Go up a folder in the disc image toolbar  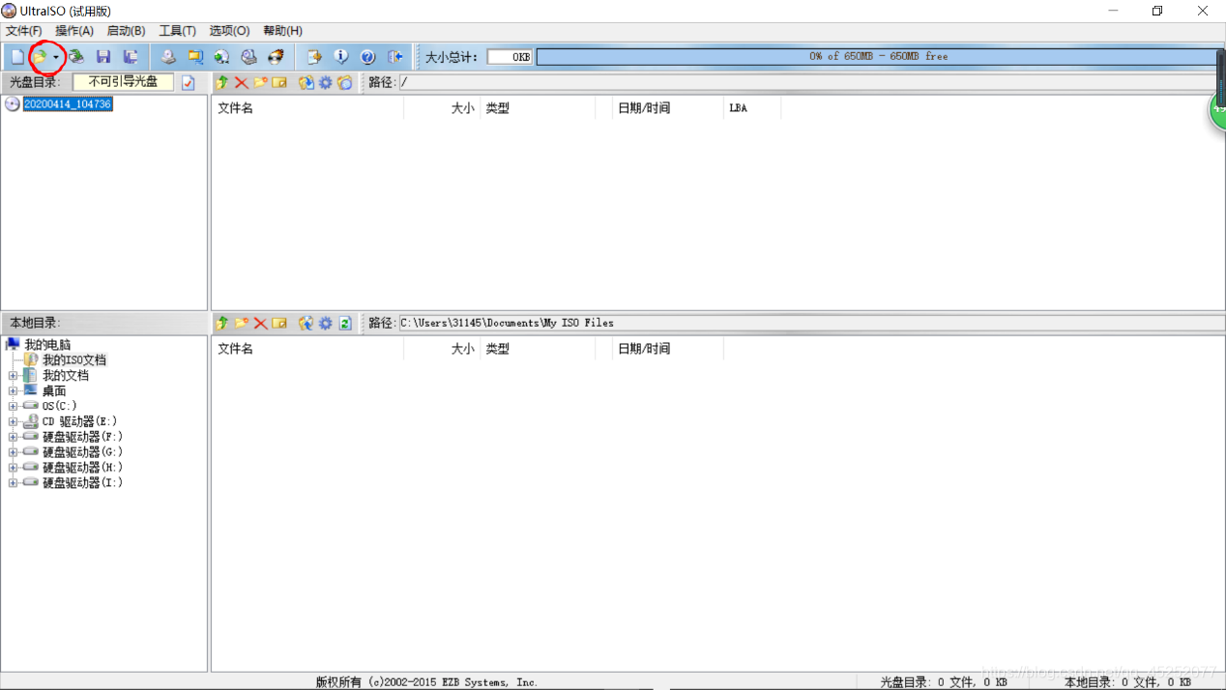(x=222, y=82)
